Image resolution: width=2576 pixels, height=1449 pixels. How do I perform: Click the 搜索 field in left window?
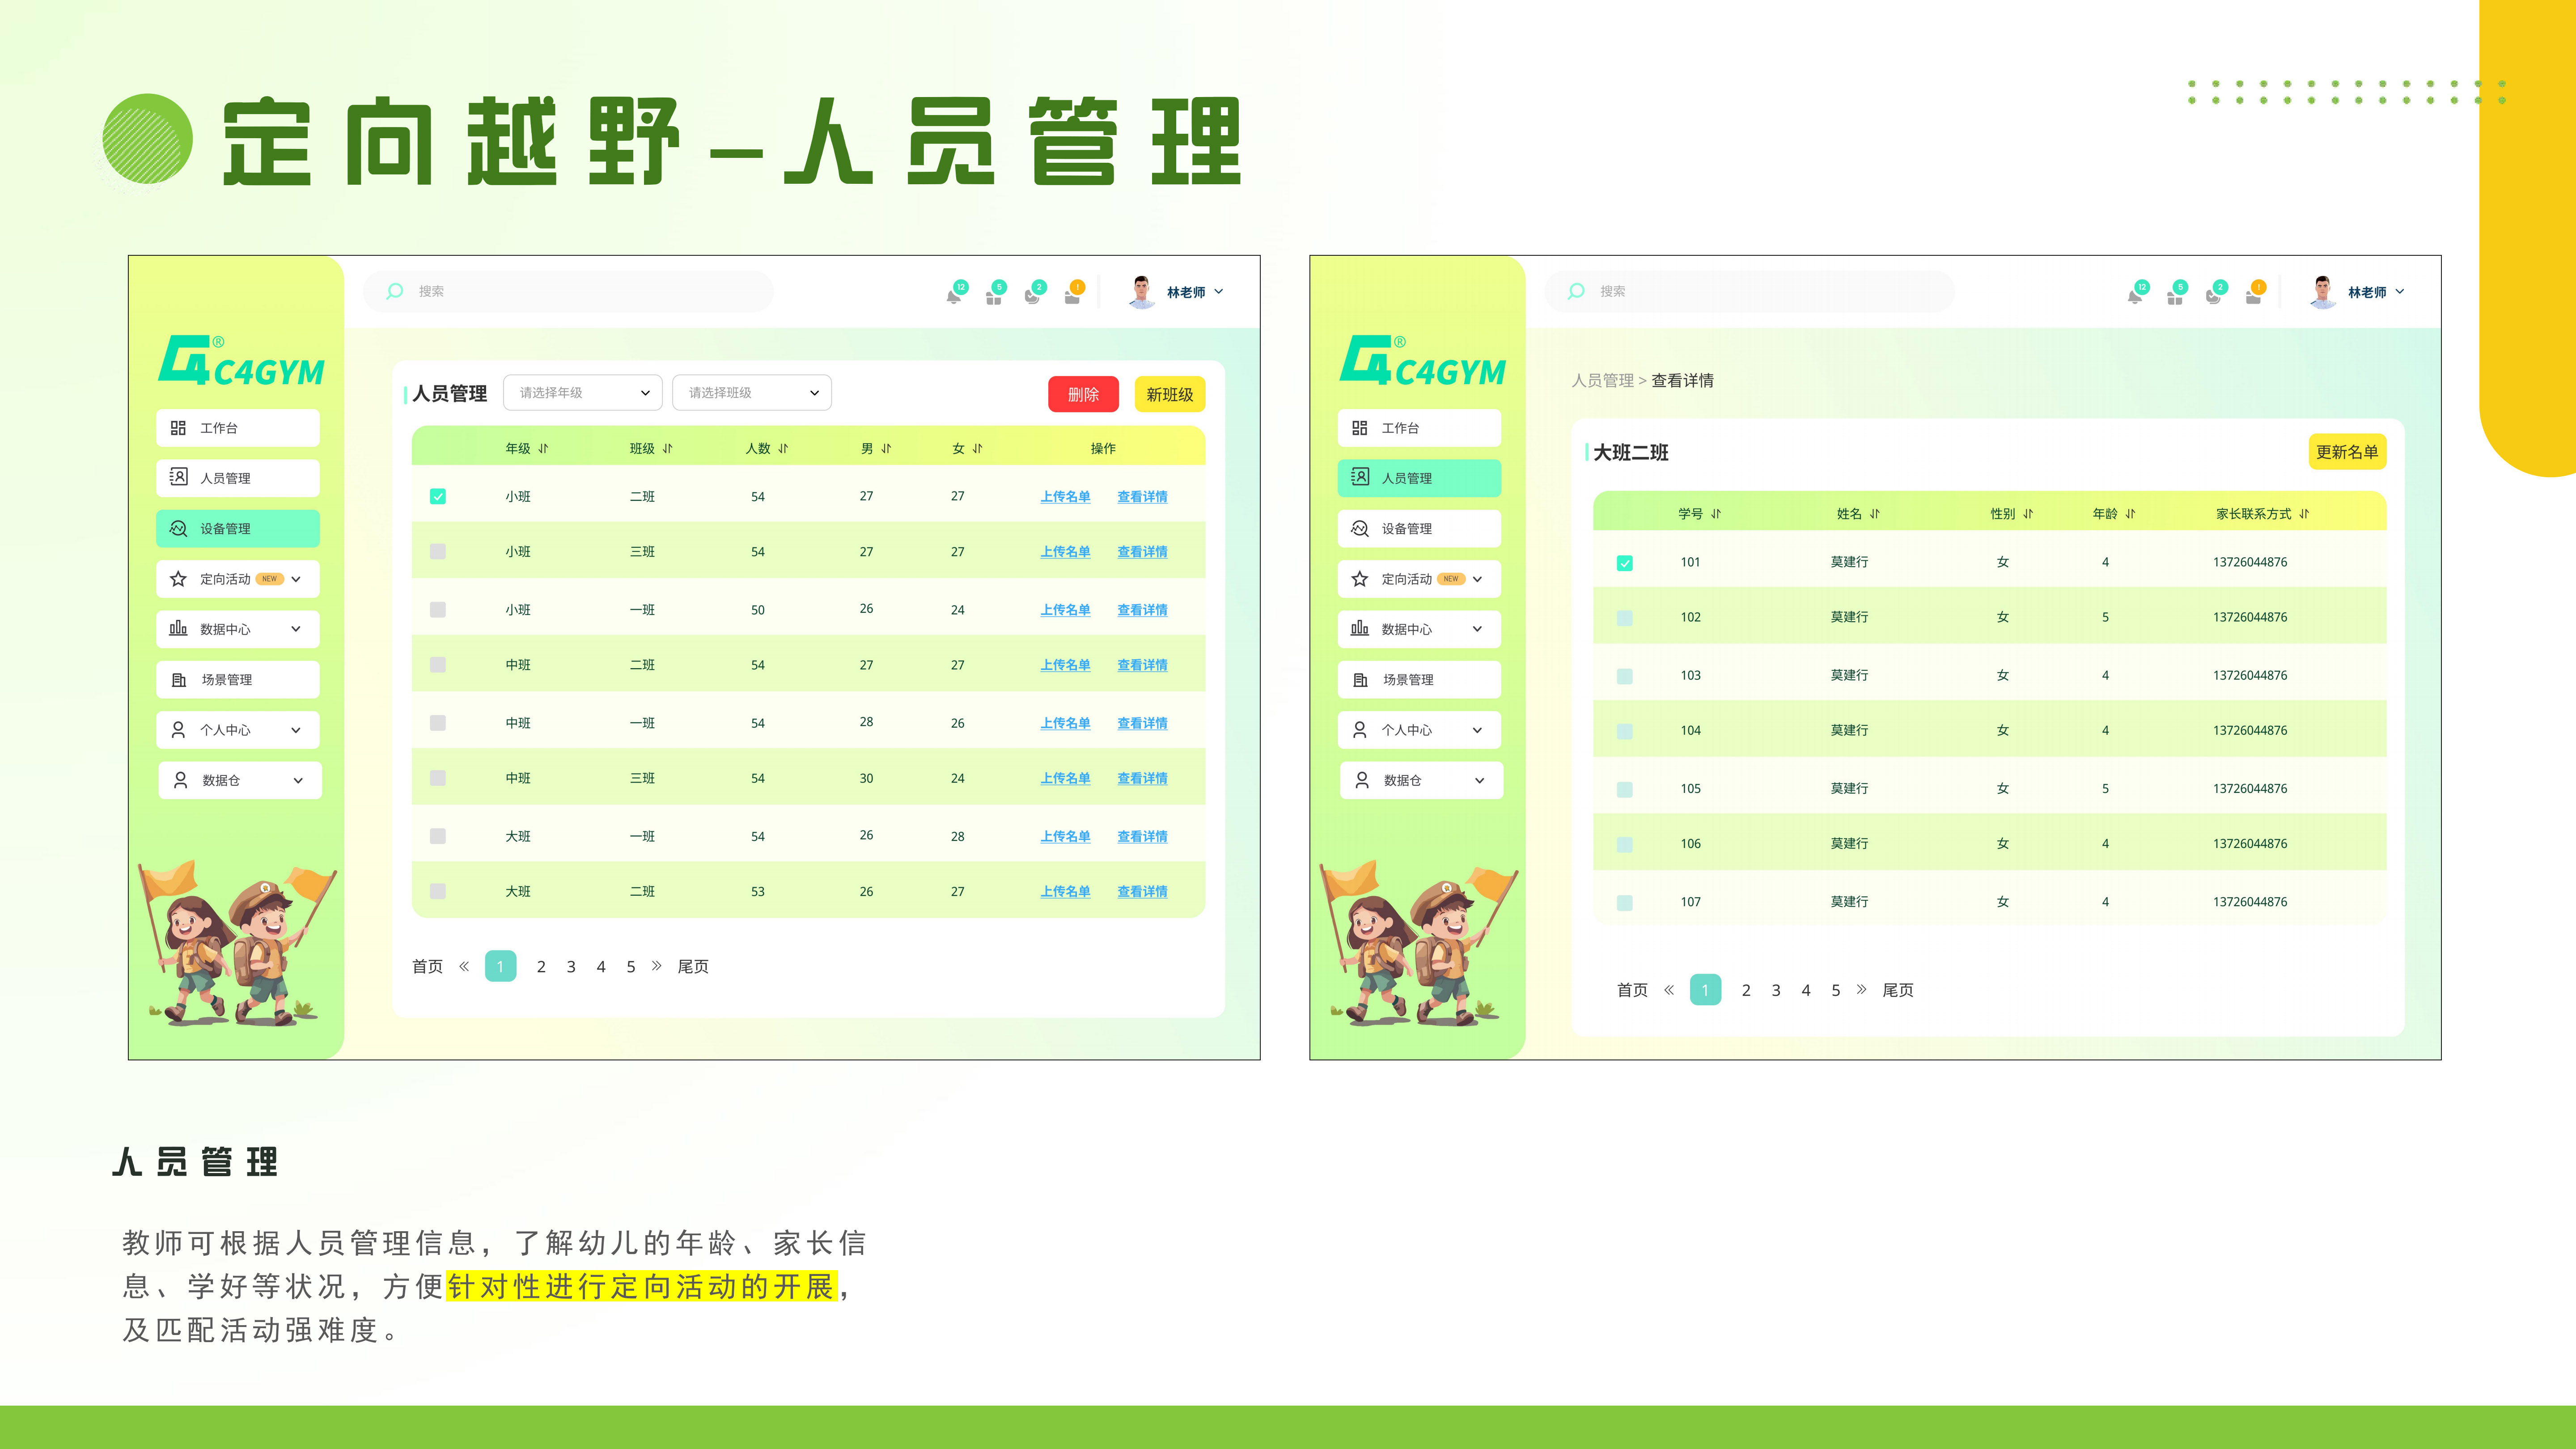click(x=569, y=291)
